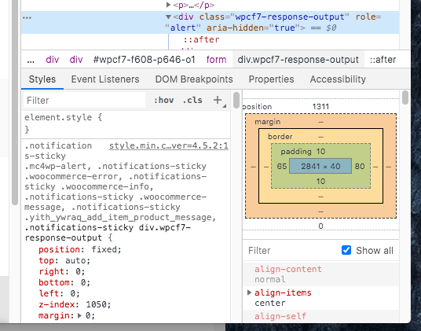This screenshot has height=331, width=421.
Task: Select the #wpcf7-f608-p646-o1 breadcrumb
Action: click(145, 60)
